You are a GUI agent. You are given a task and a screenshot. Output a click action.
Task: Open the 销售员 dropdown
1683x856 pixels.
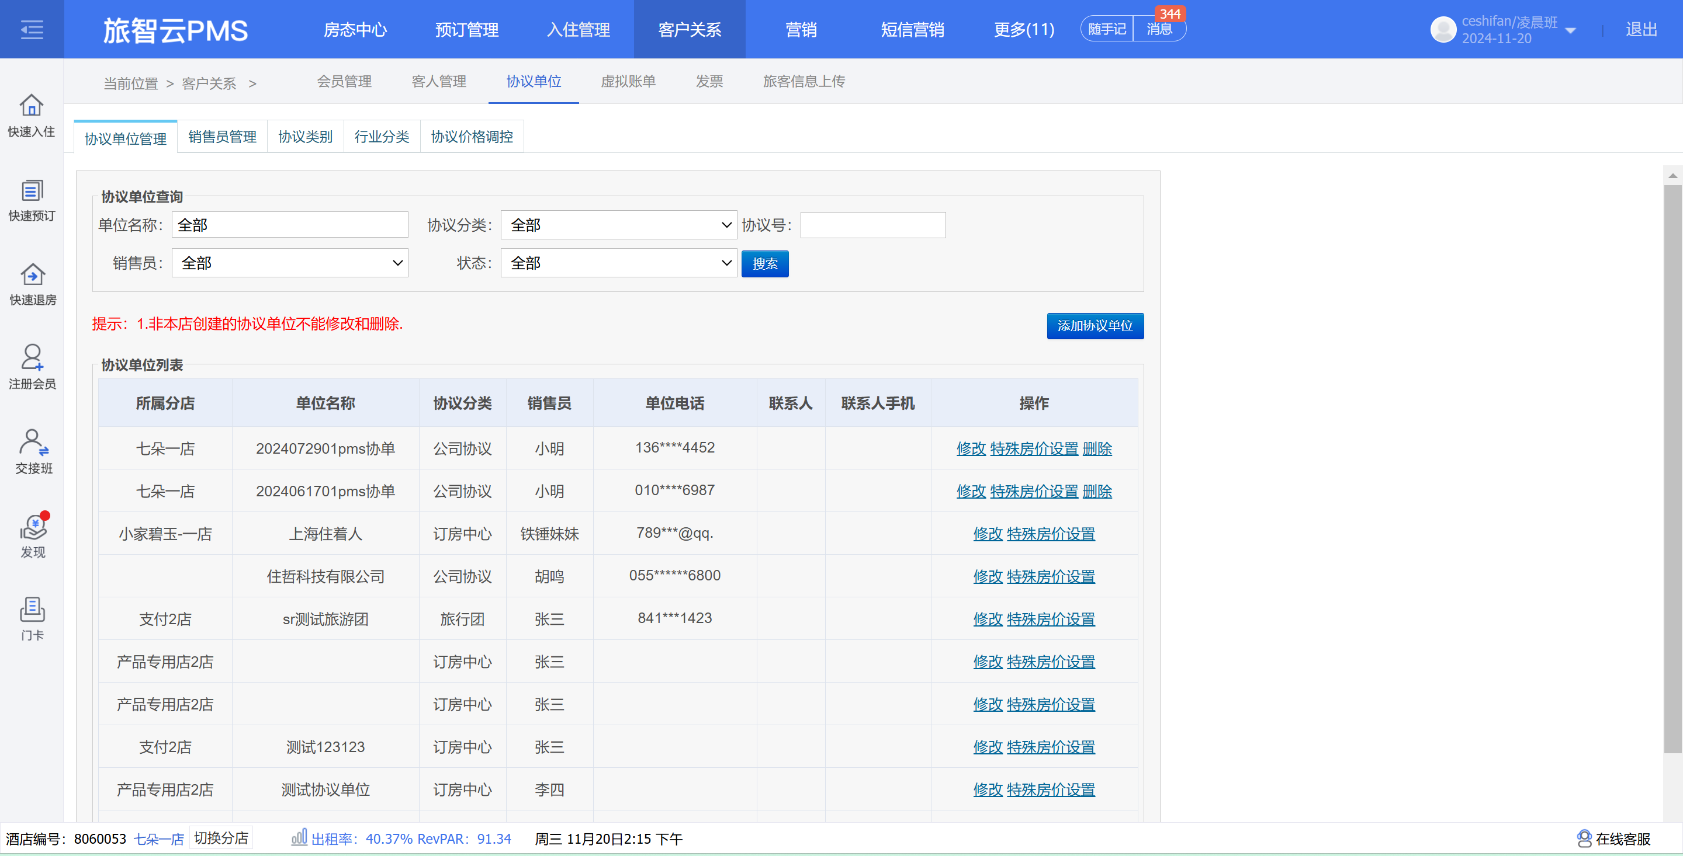tap(289, 263)
